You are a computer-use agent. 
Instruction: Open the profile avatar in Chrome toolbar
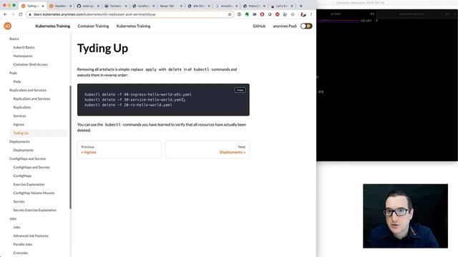[x=303, y=14]
